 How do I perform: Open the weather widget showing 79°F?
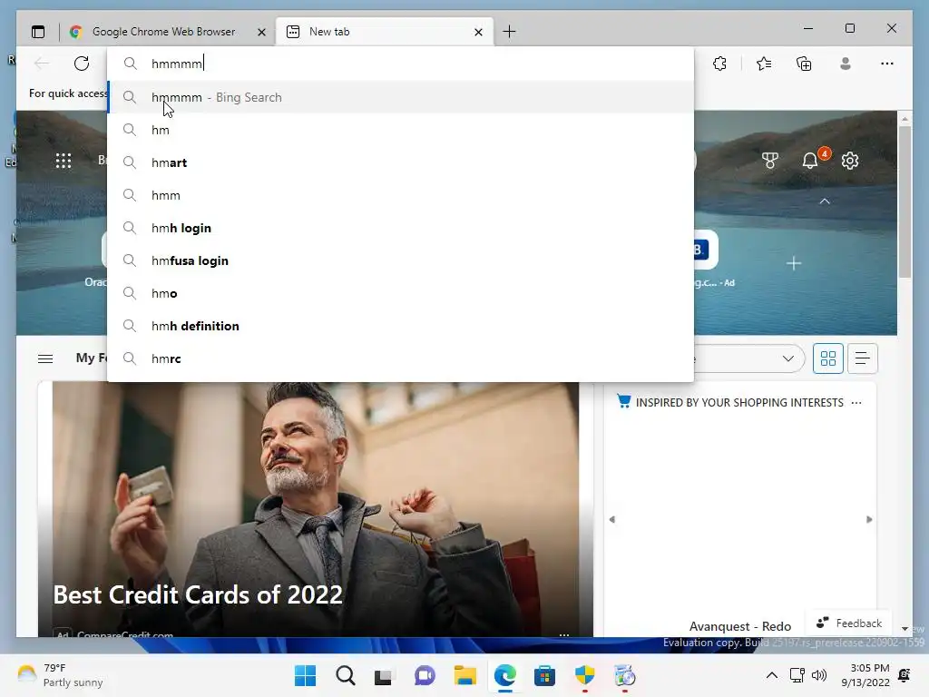61,675
